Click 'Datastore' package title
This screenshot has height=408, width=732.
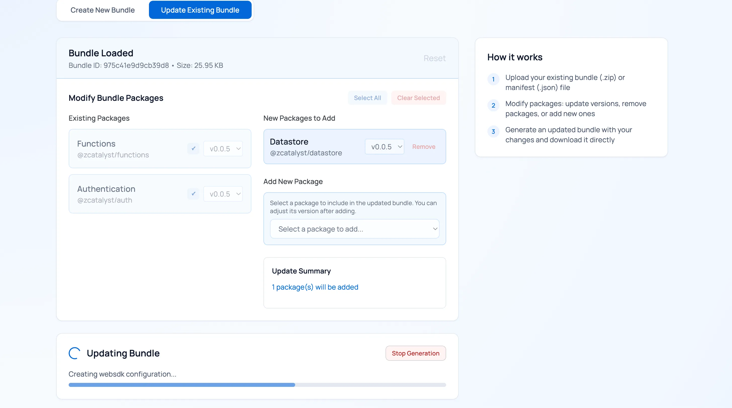click(289, 141)
